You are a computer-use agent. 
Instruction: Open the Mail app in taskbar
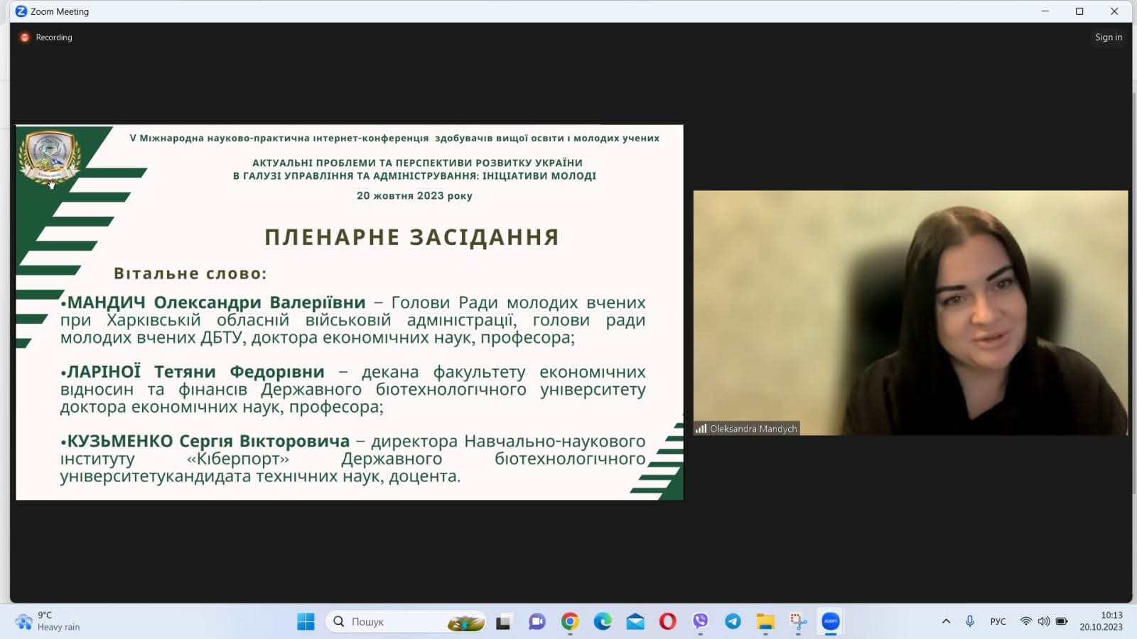(635, 622)
